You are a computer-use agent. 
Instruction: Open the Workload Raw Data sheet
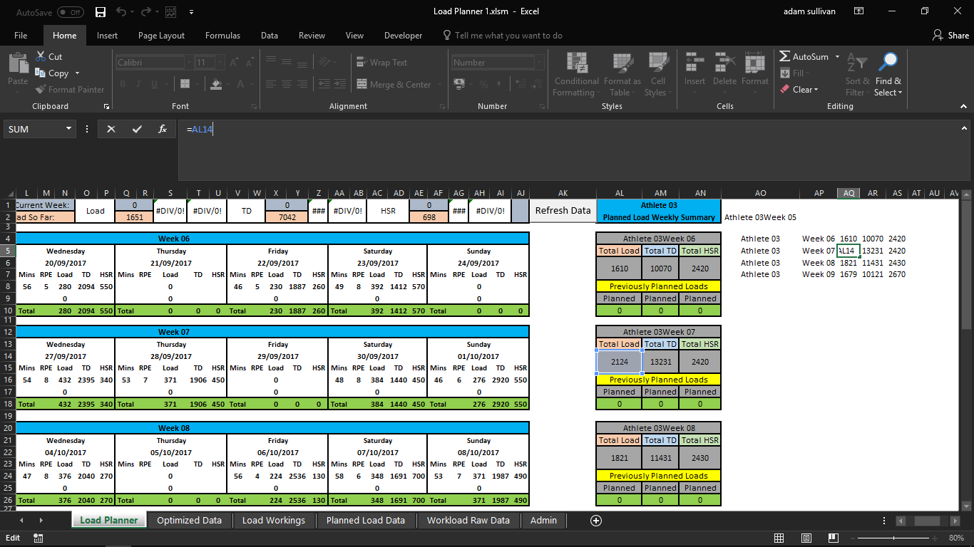pos(468,521)
